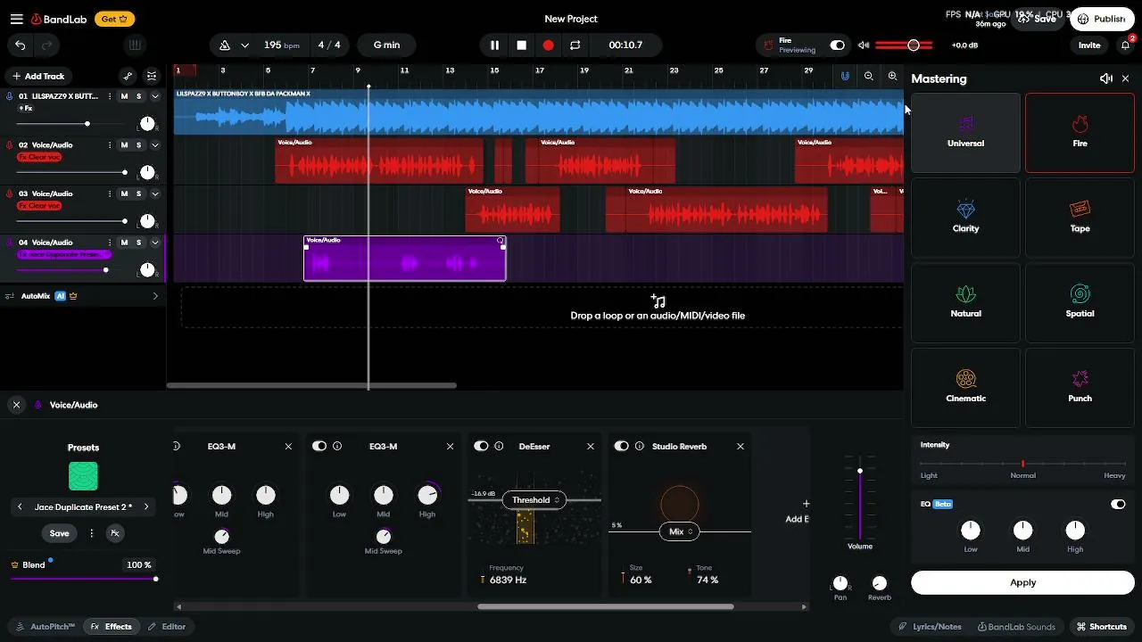Viewport: 1142px width, 642px height.
Task: Mute track 03 Voice/Audio
Action: (124, 193)
